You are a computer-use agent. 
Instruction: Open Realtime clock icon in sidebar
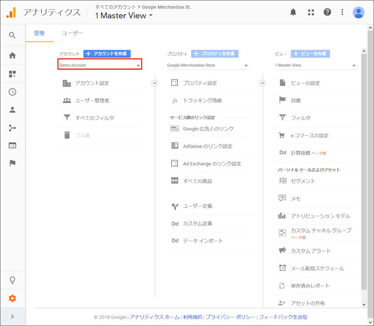coord(12,92)
